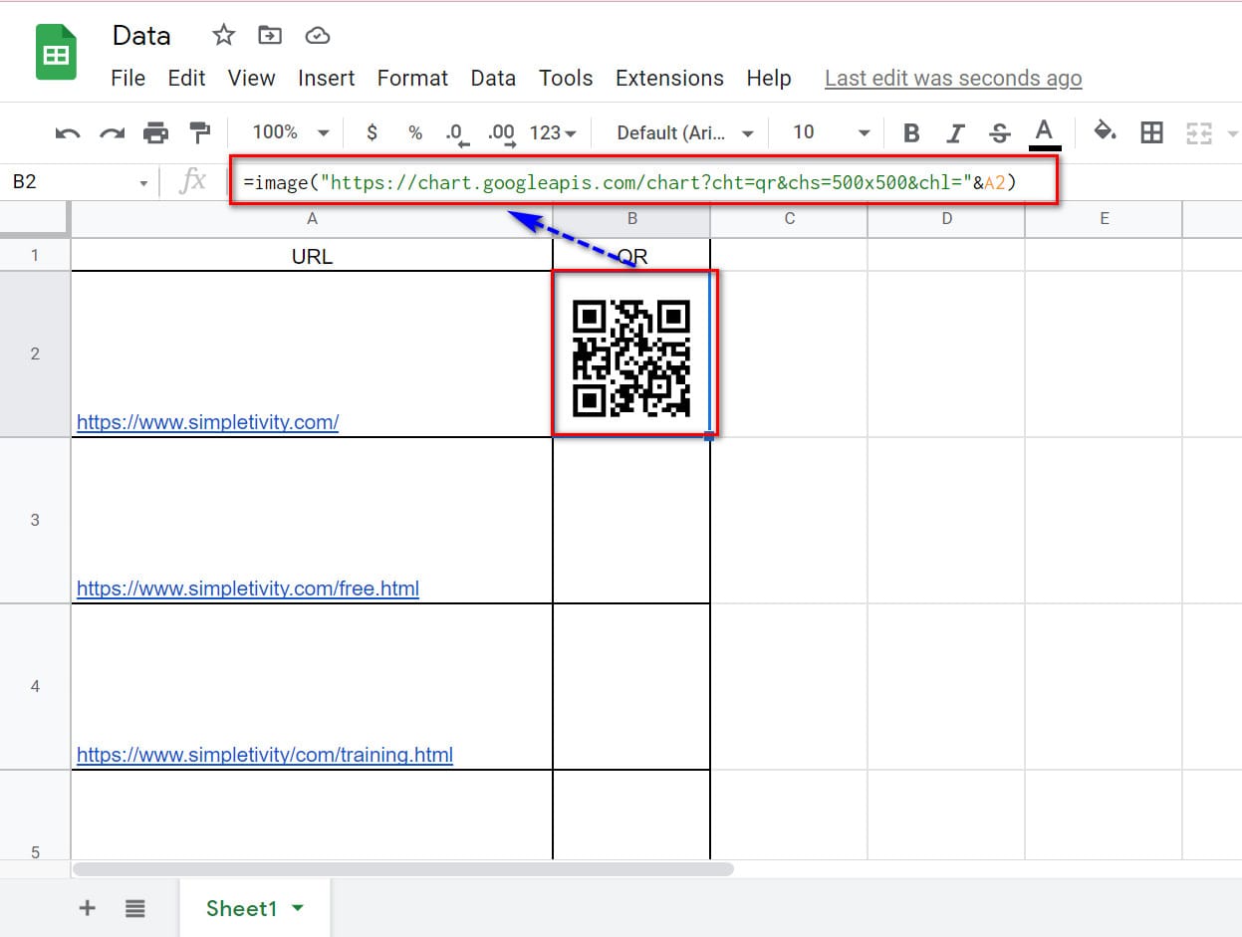Open the File menu
The width and height of the screenshot is (1242, 937).
[x=127, y=78]
